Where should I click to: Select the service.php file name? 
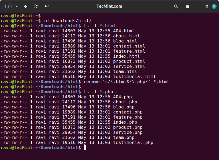[x=128, y=132]
